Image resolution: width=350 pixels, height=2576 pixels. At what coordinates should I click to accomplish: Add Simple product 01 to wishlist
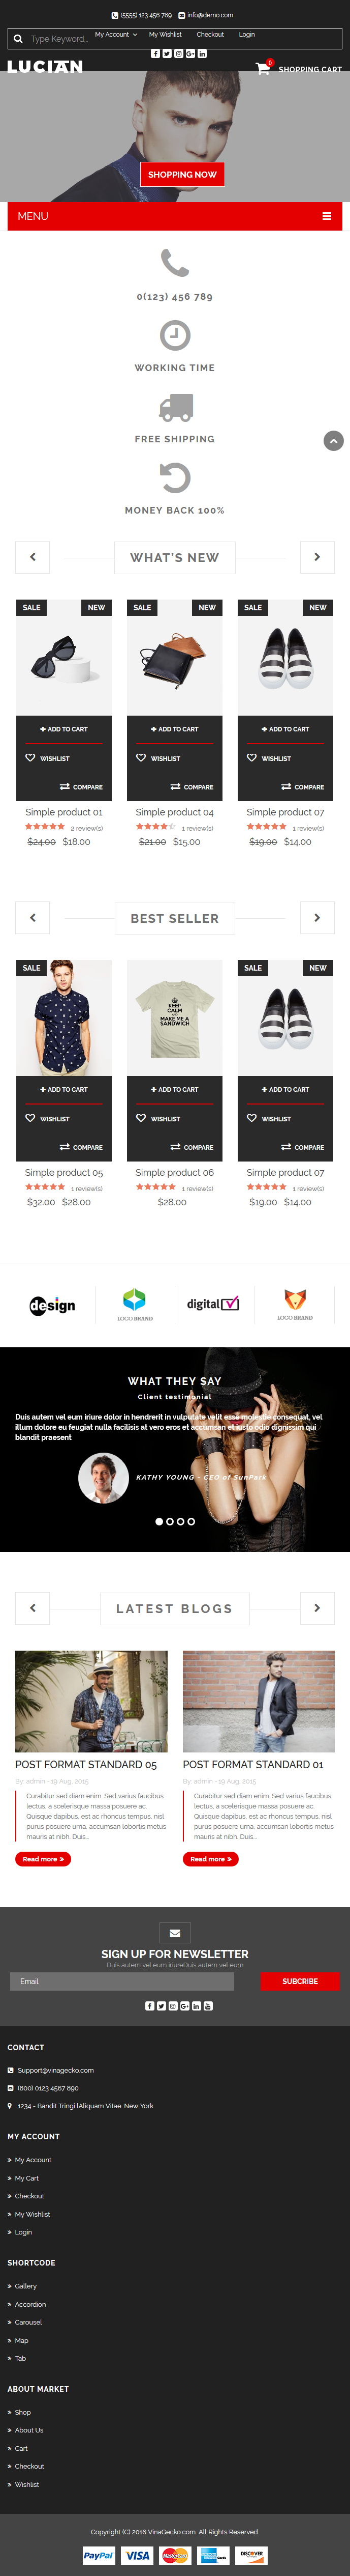tap(48, 759)
